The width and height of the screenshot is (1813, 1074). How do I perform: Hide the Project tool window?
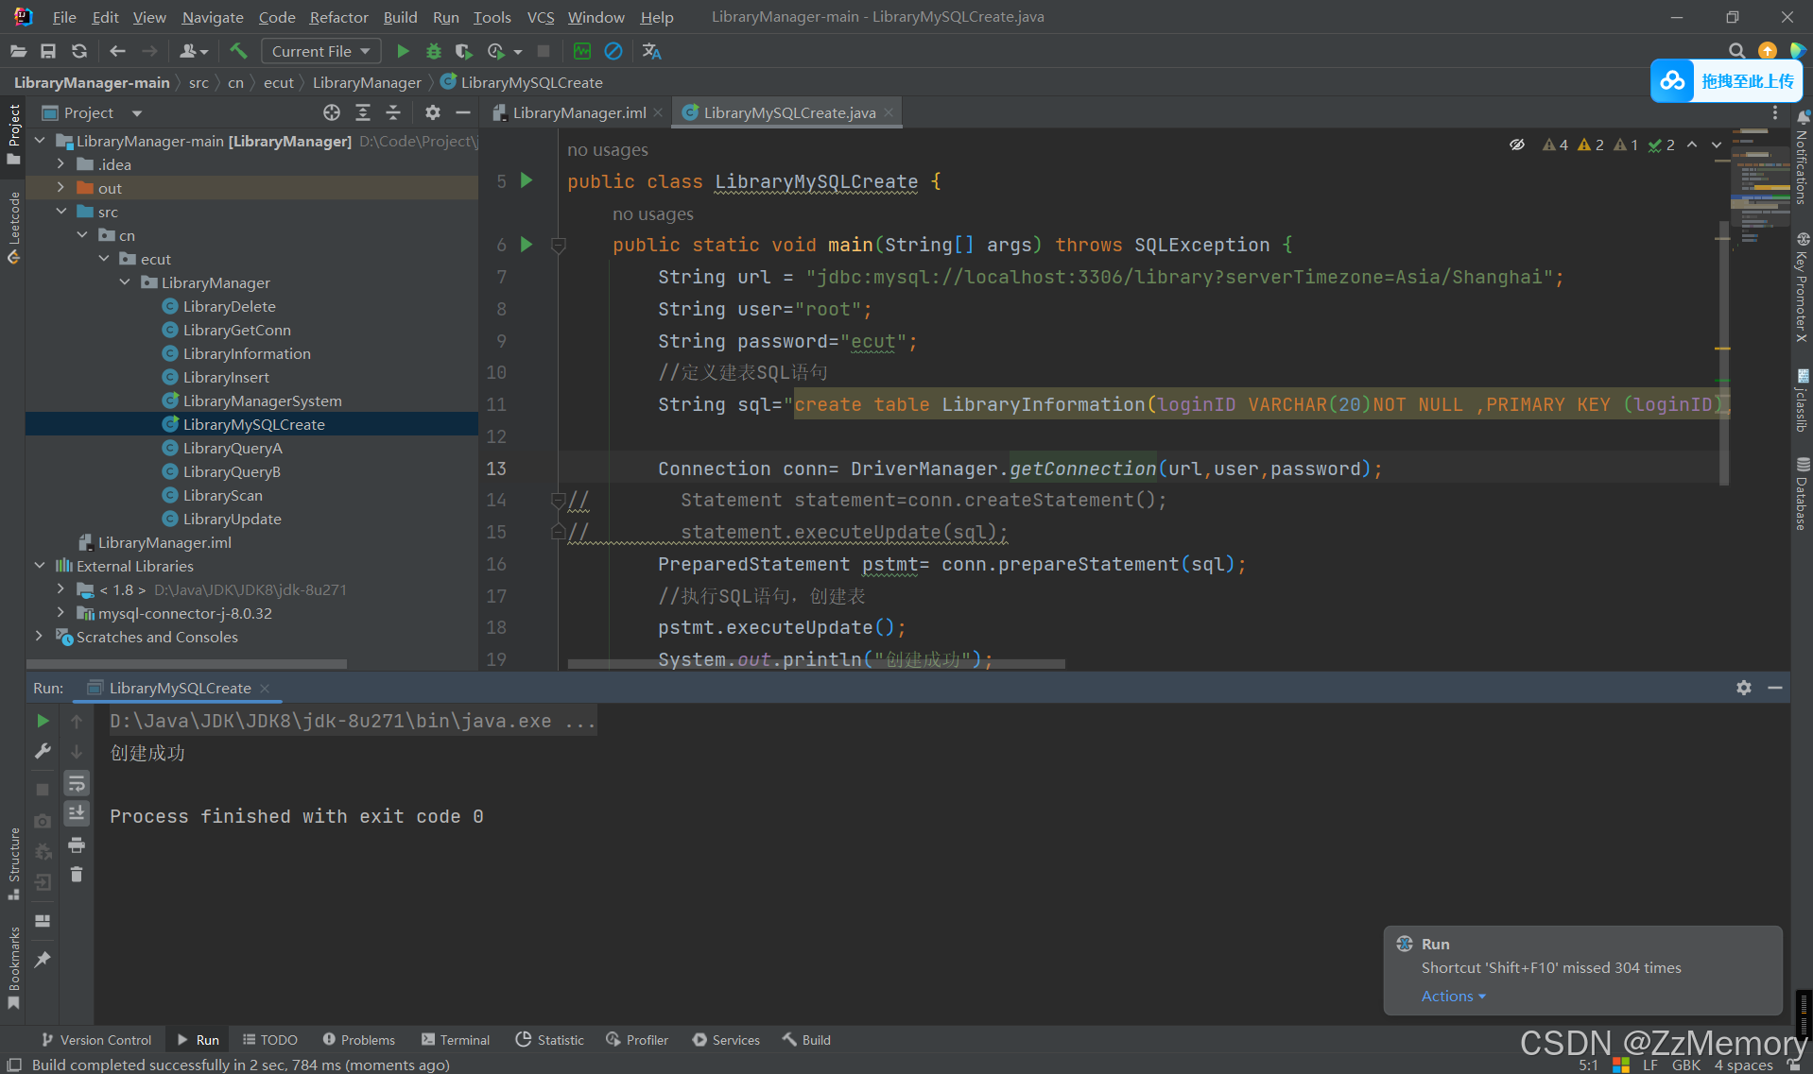[463, 112]
